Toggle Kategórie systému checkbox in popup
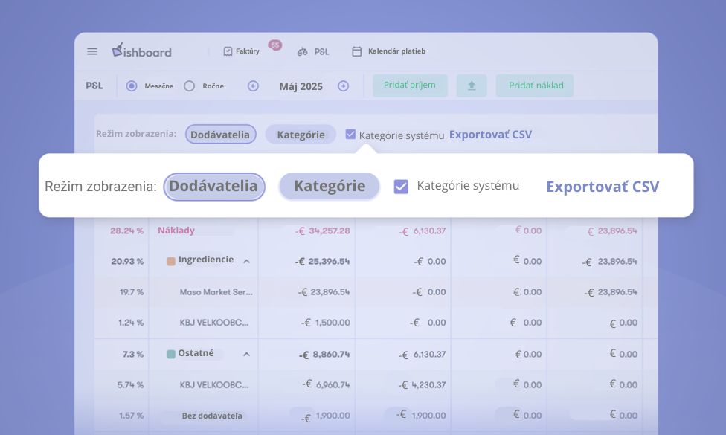Screen dimensions: 726x435 tap(401, 187)
